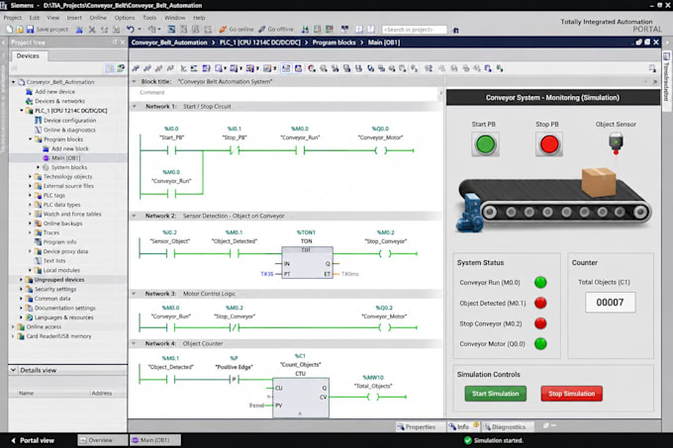Click the Program info tree item

point(55,242)
